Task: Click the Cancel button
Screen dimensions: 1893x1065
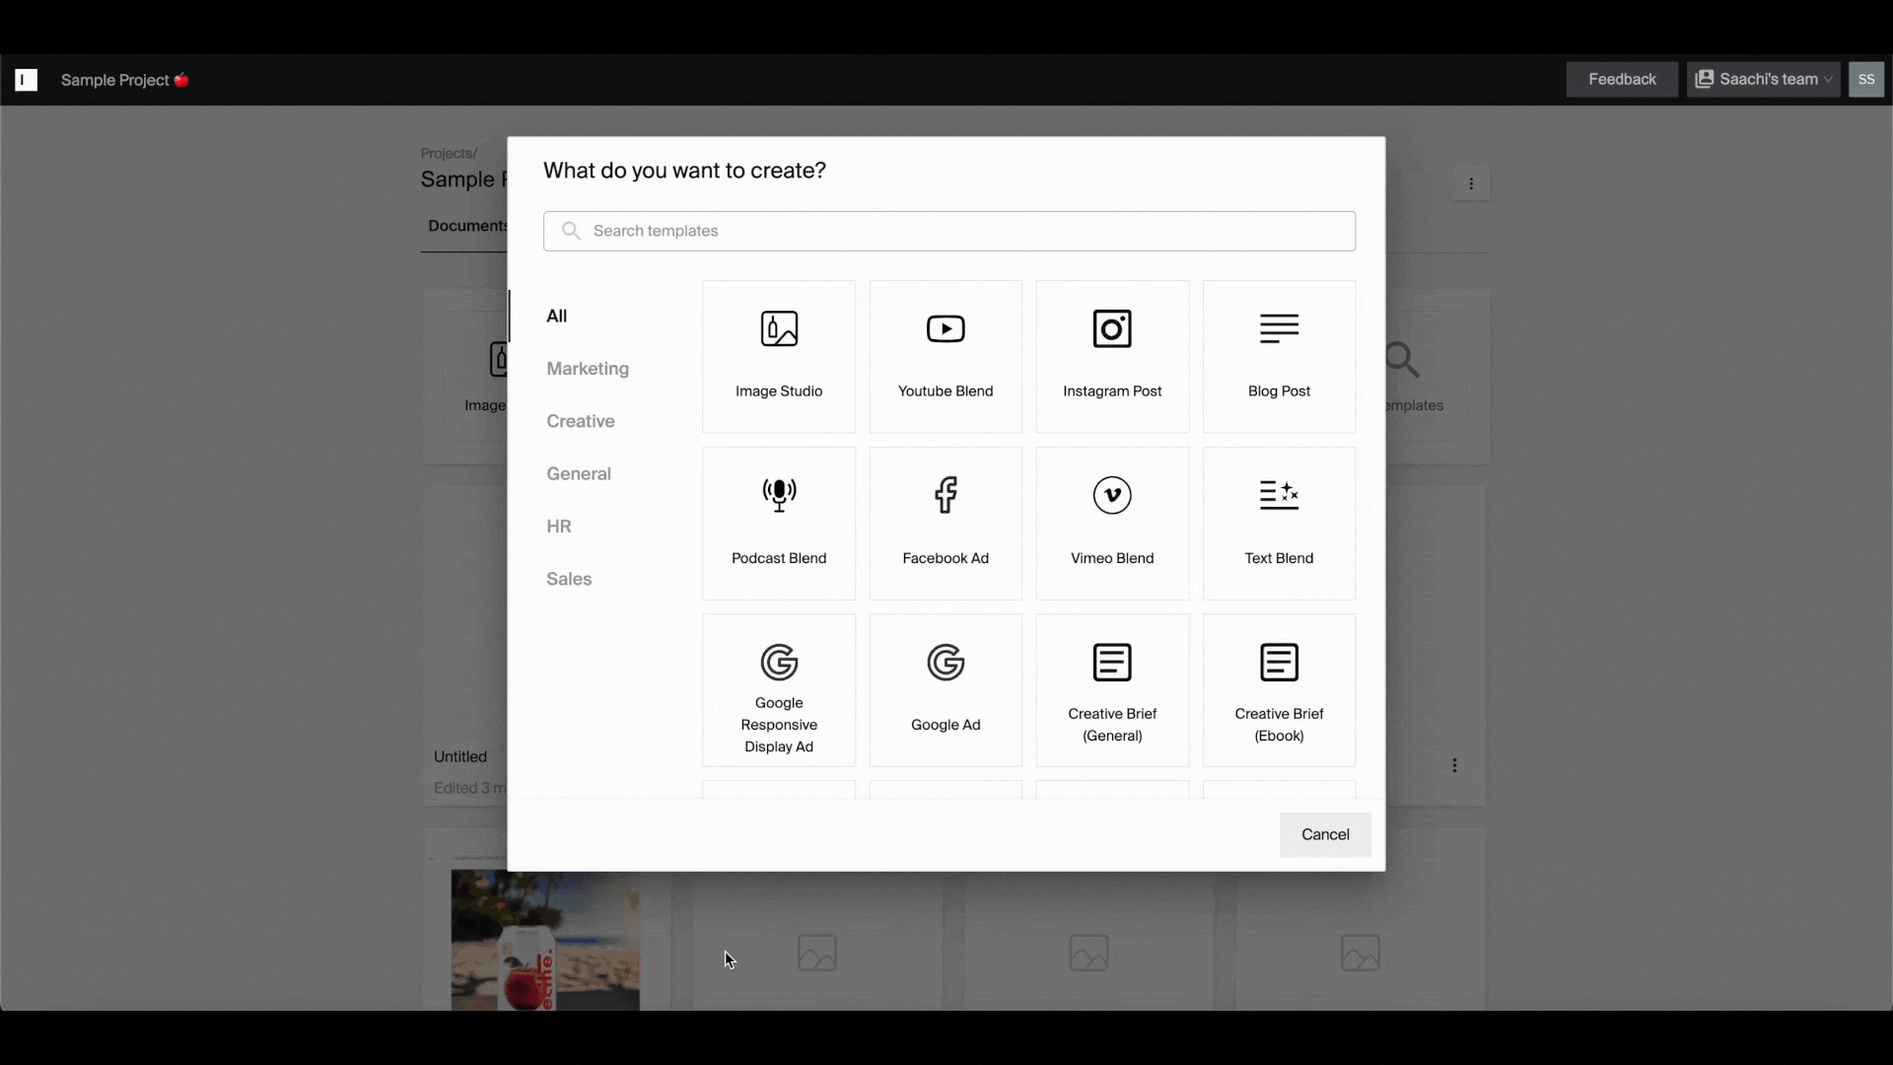Action: [x=1325, y=833]
